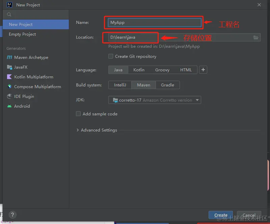Select Kotlin as the language

(139, 70)
